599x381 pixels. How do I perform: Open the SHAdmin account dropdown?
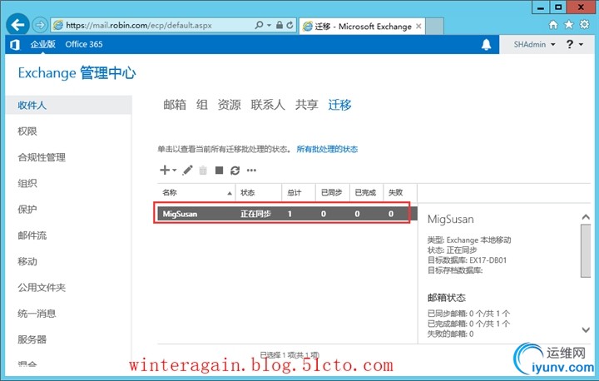534,45
